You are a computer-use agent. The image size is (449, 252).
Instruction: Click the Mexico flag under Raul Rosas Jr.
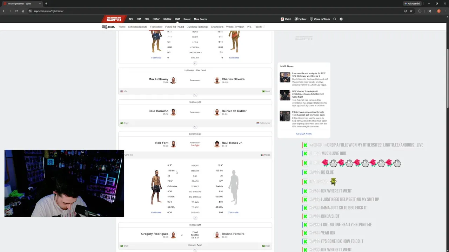[x=262, y=155]
